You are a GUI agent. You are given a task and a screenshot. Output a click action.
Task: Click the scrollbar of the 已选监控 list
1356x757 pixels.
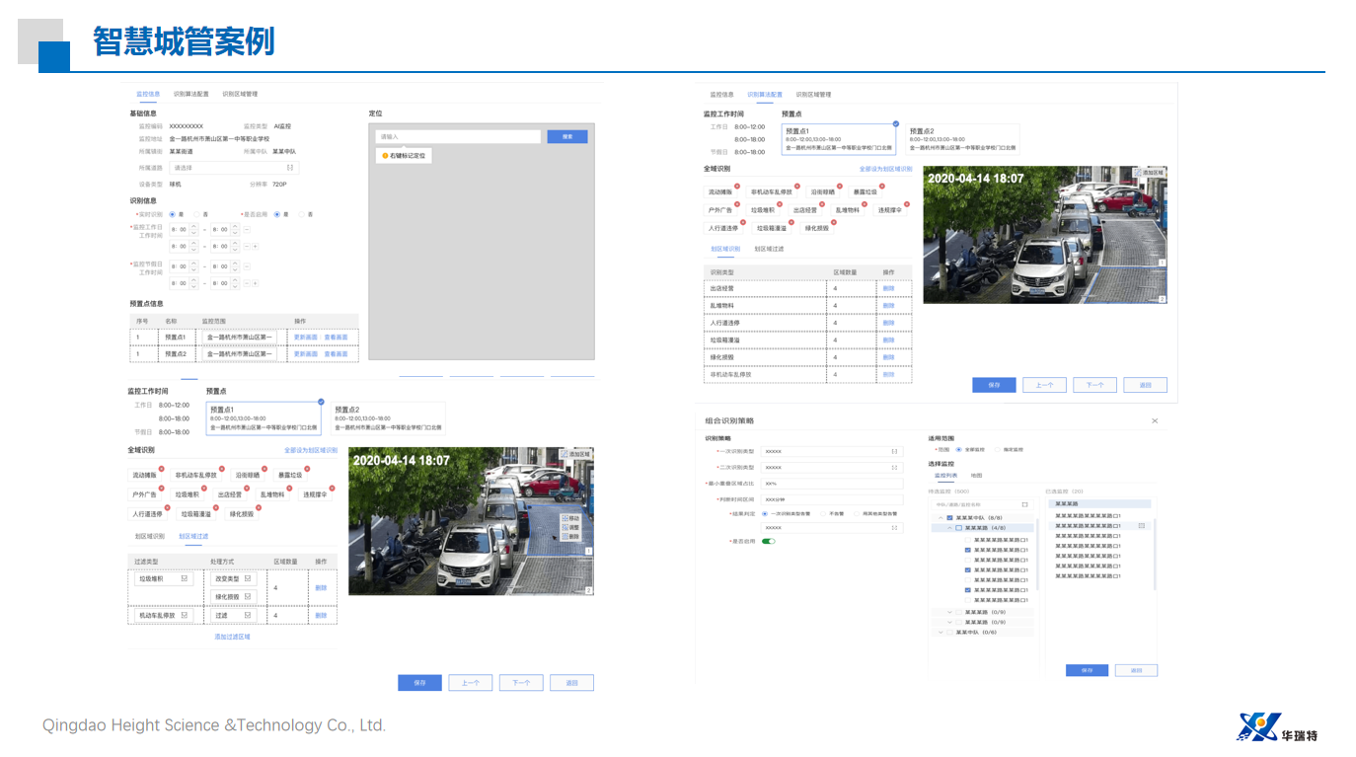click(1154, 553)
